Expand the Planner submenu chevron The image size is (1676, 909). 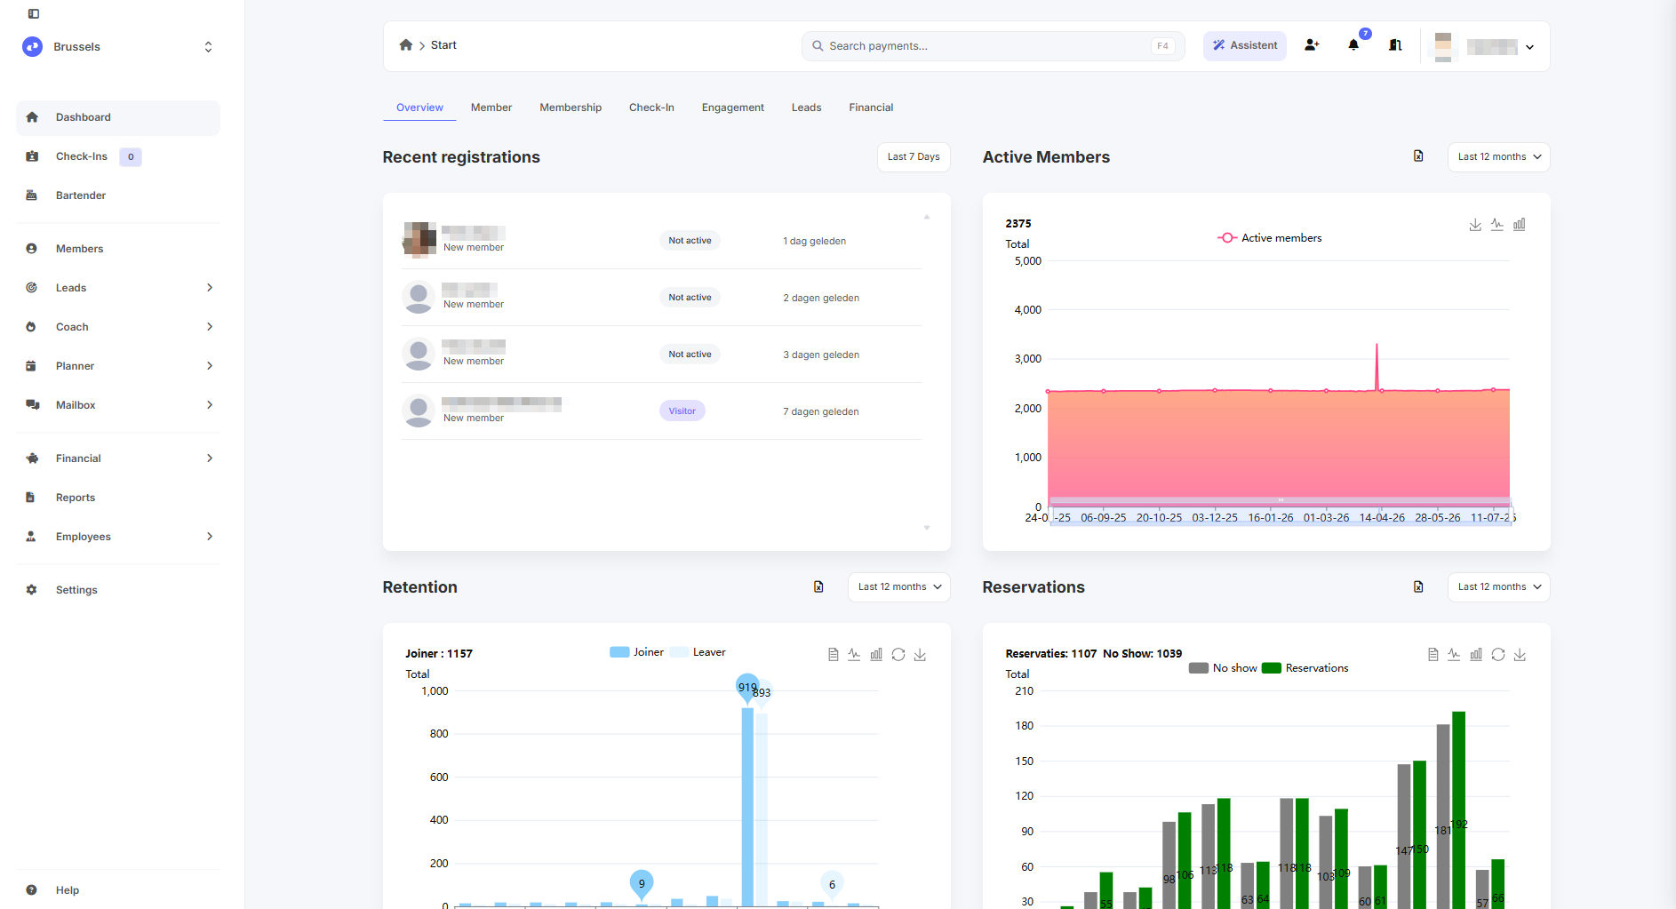tap(210, 366)
